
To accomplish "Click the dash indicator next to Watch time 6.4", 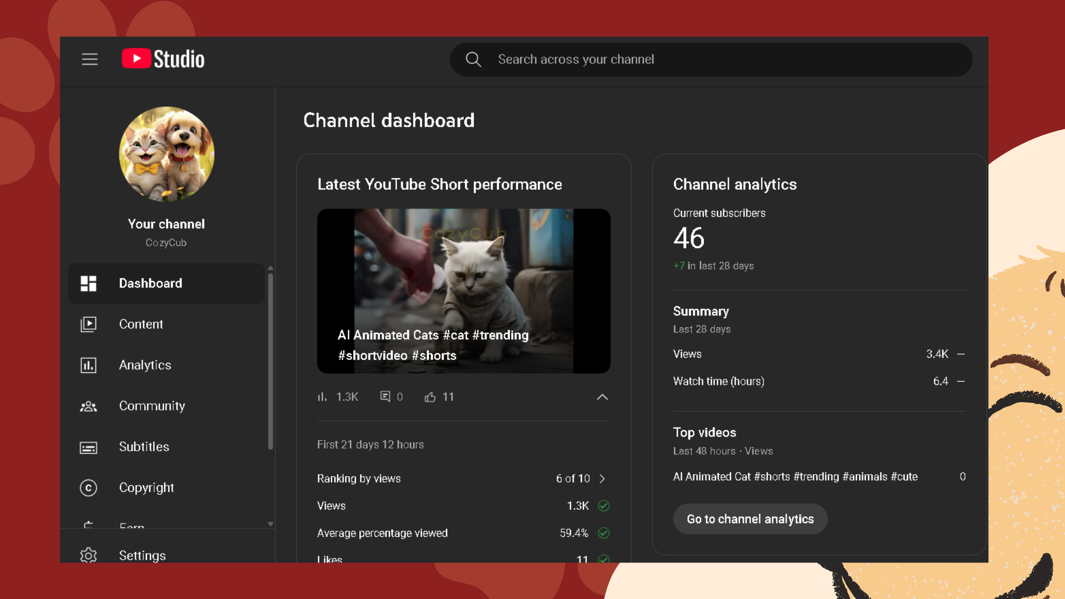I will coord(961,381).
